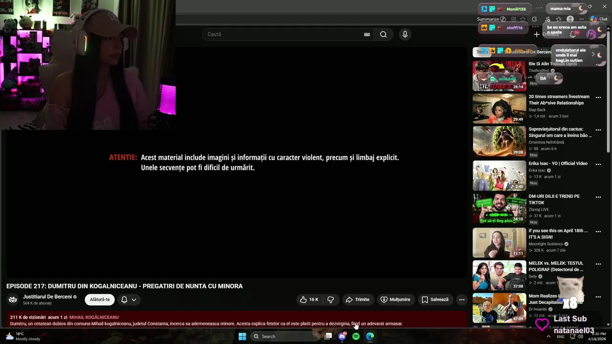The height and width of the screenshot is (344, 612).
Task: Open clock showing 8:30 PM
Action: coord(598,336)
